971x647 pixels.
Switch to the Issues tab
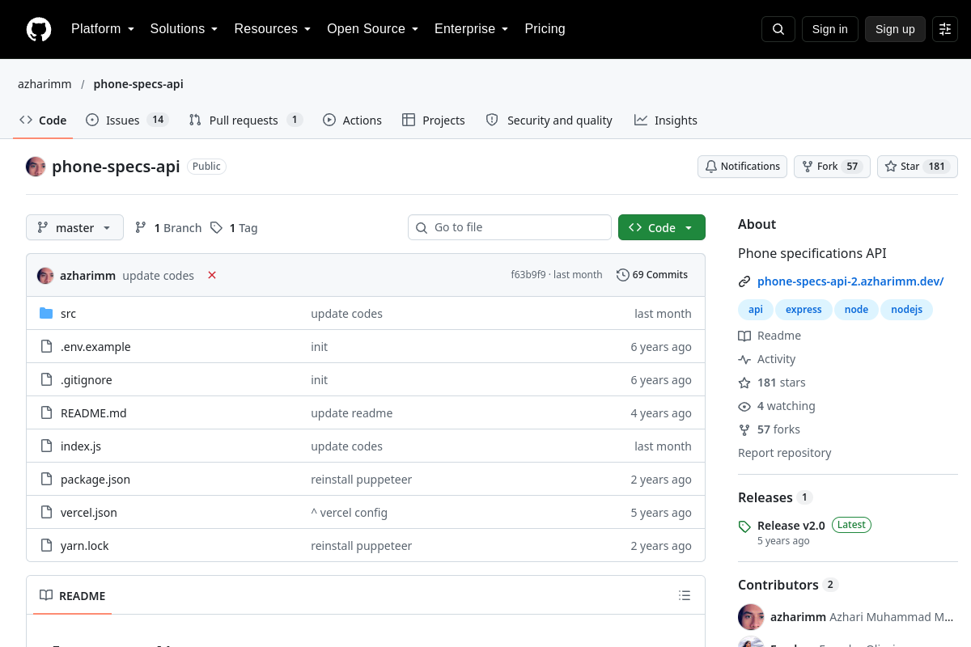pyautogui.click(x=126, y=121)
